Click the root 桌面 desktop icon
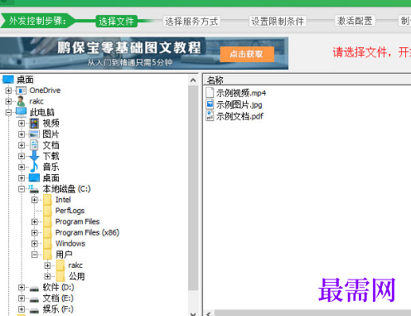The height and width of the screenshot is (316, 411). point(7,80)
